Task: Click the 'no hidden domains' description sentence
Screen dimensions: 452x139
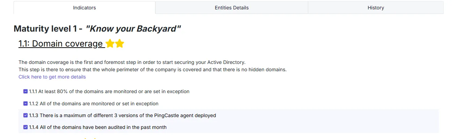Action: click(152, 69)
